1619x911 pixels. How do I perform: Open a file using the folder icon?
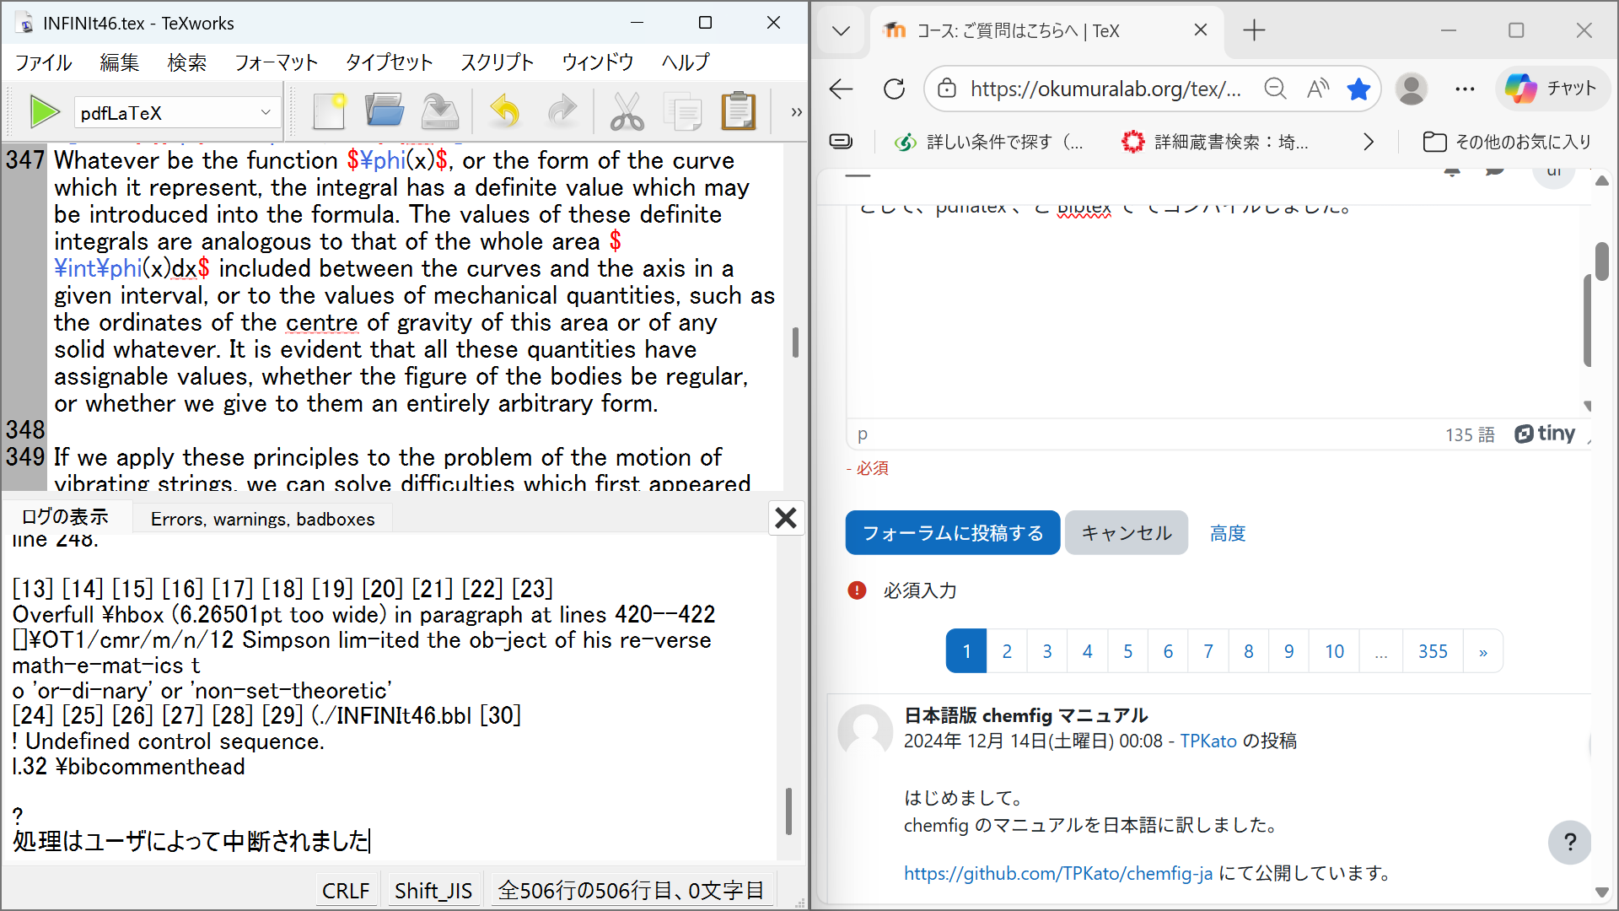click(385, 111)
